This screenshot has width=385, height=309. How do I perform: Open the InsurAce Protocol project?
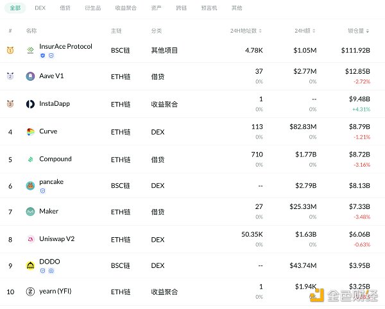(x=65, y=46)
